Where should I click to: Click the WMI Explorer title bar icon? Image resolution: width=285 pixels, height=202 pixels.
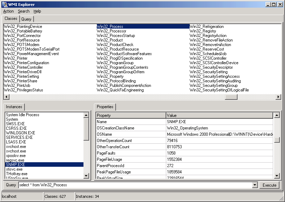coord(5,4)
